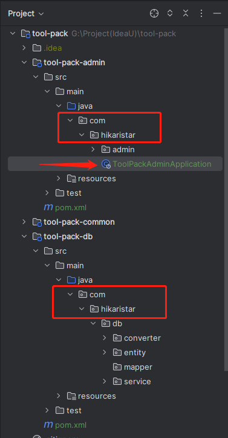Select the tool-pack-common module label

click(x=79, y=222)
